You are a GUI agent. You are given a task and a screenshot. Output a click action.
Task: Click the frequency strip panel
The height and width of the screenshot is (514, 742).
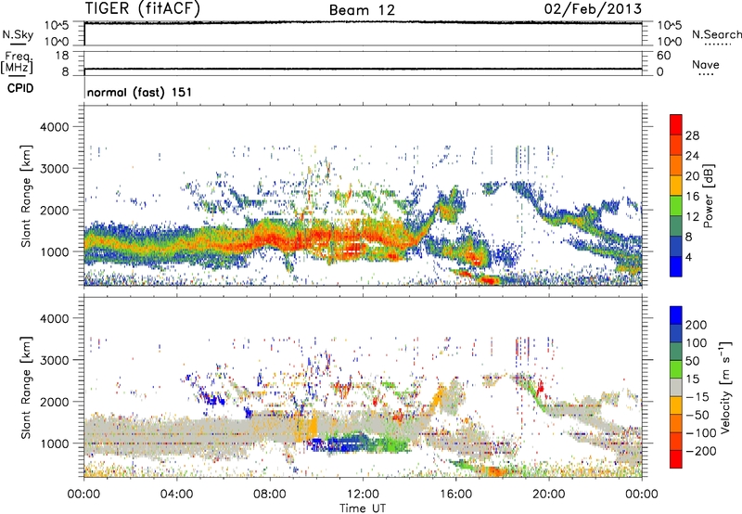tap(363, 63)
